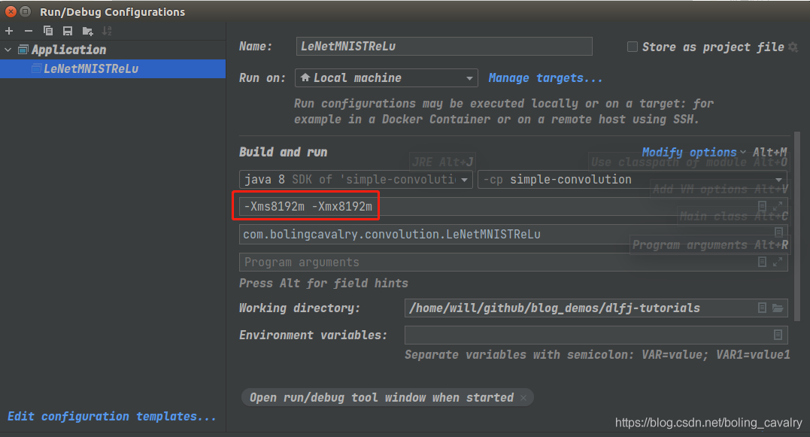Copy the selected configuration

click(48, 31)
